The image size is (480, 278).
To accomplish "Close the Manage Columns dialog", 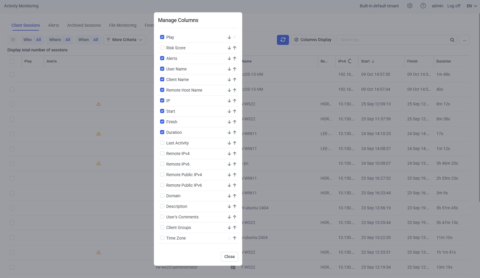I will (x=229, y=257).
